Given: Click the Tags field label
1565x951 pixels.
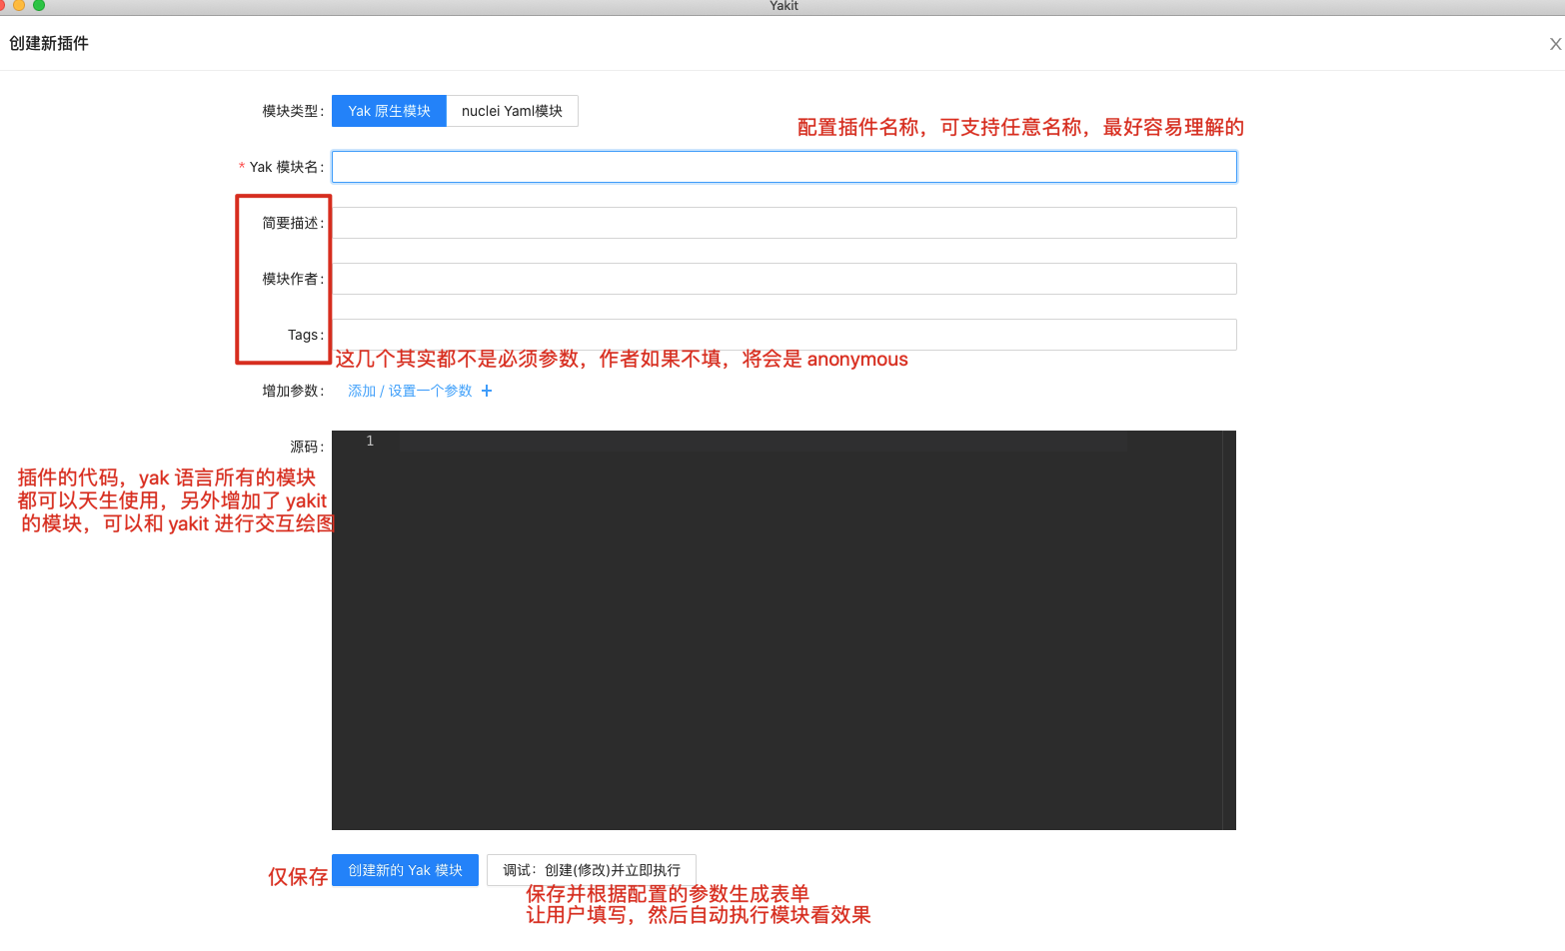Looking at the screenshot, I should pos(304,335).
